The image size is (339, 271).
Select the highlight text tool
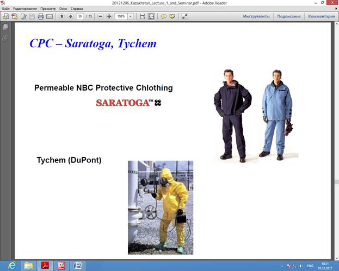[172, 16]
